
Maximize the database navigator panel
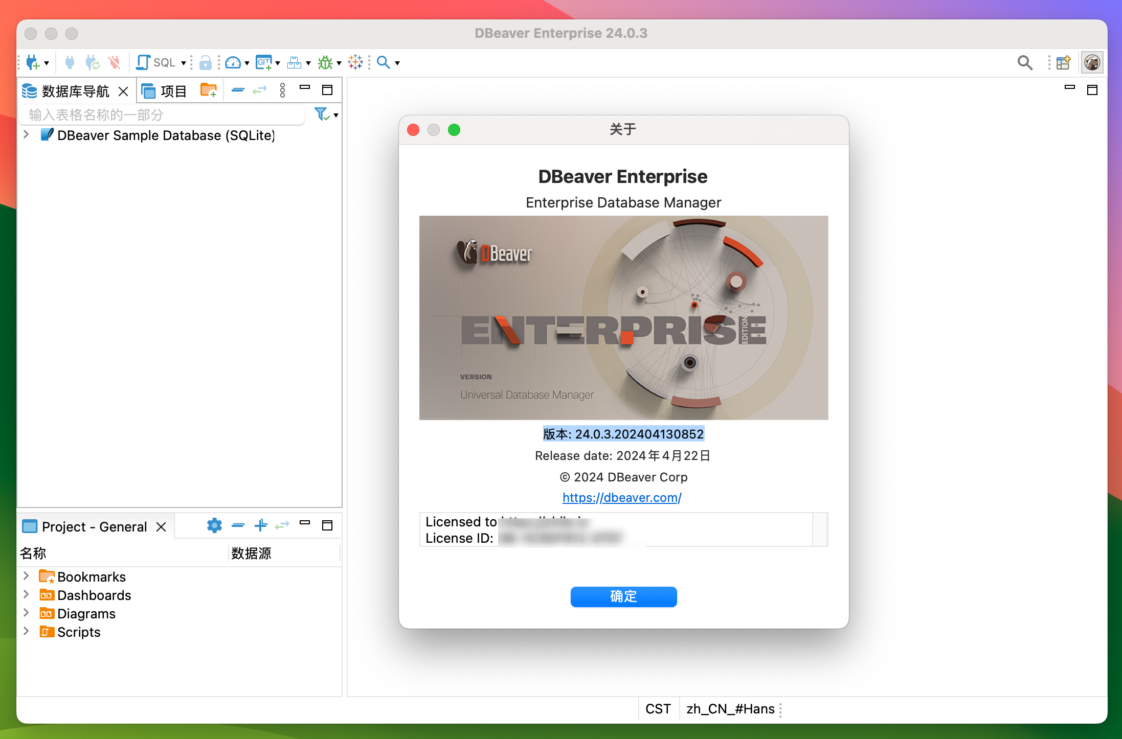327,90
